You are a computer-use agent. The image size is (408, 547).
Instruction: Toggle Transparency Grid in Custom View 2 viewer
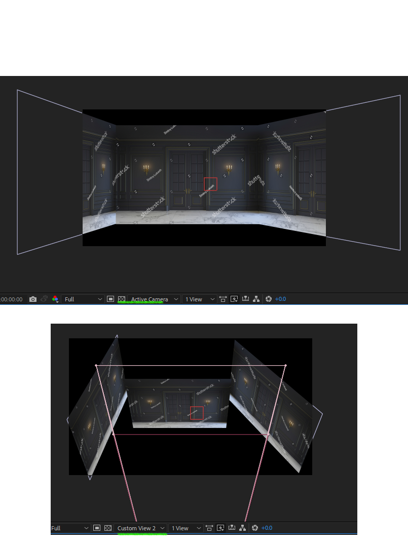[108, 528]
